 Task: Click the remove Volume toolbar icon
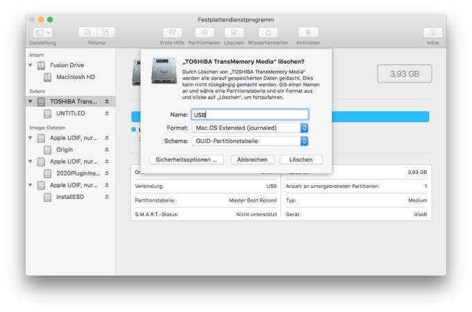(106, 33)
